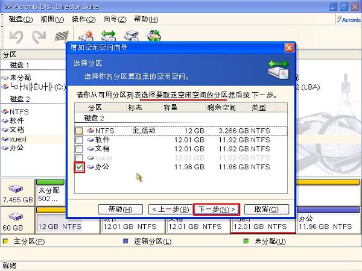Click the wizard header disk icon
362x271 pixels.
278,69
